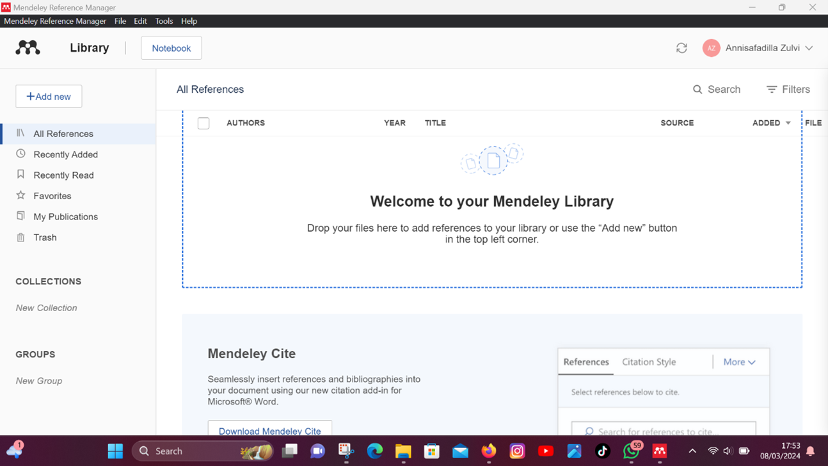Open the Search magnifier in All References
Image resolution: width=828 pixels, height=466 pixels.
point(697,90)
